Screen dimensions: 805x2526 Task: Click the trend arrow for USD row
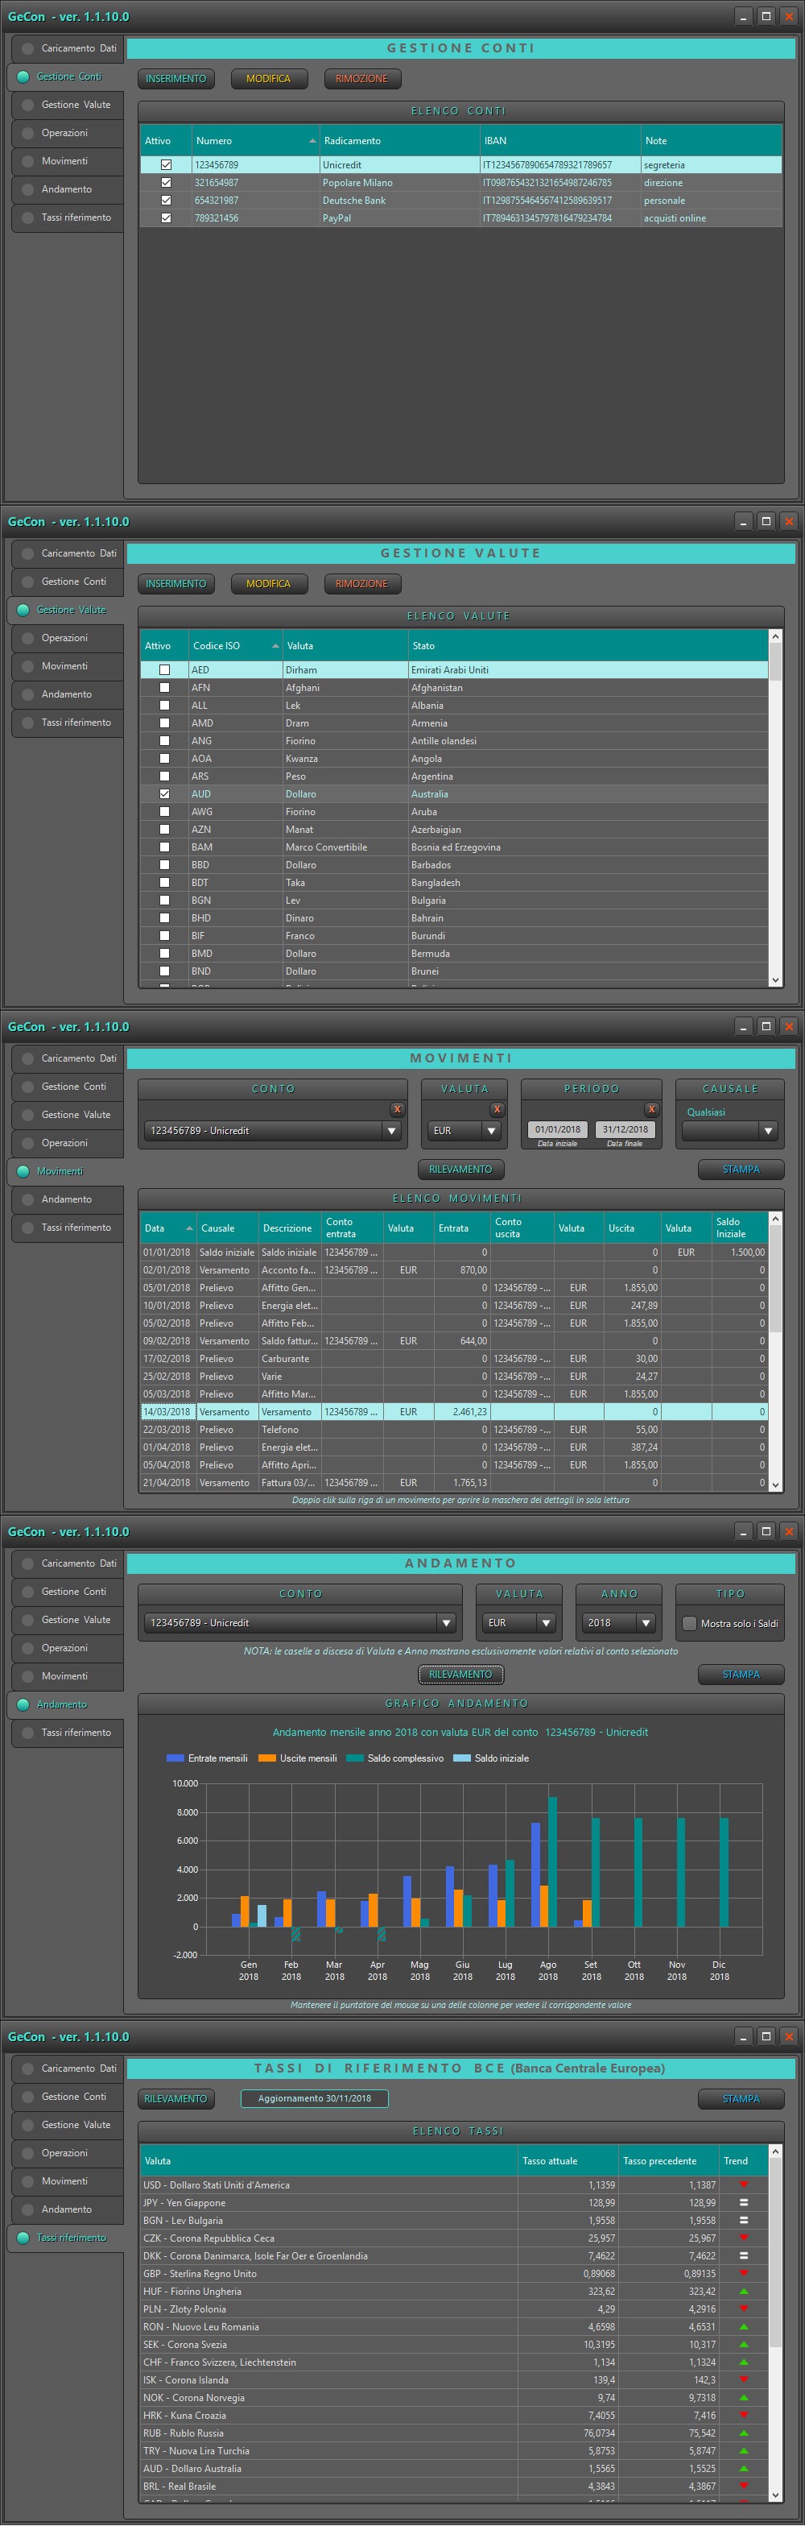[743, 2184]
